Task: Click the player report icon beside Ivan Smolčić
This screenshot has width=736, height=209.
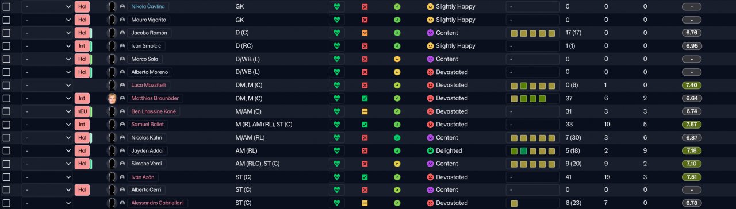Action: [122, 46]
